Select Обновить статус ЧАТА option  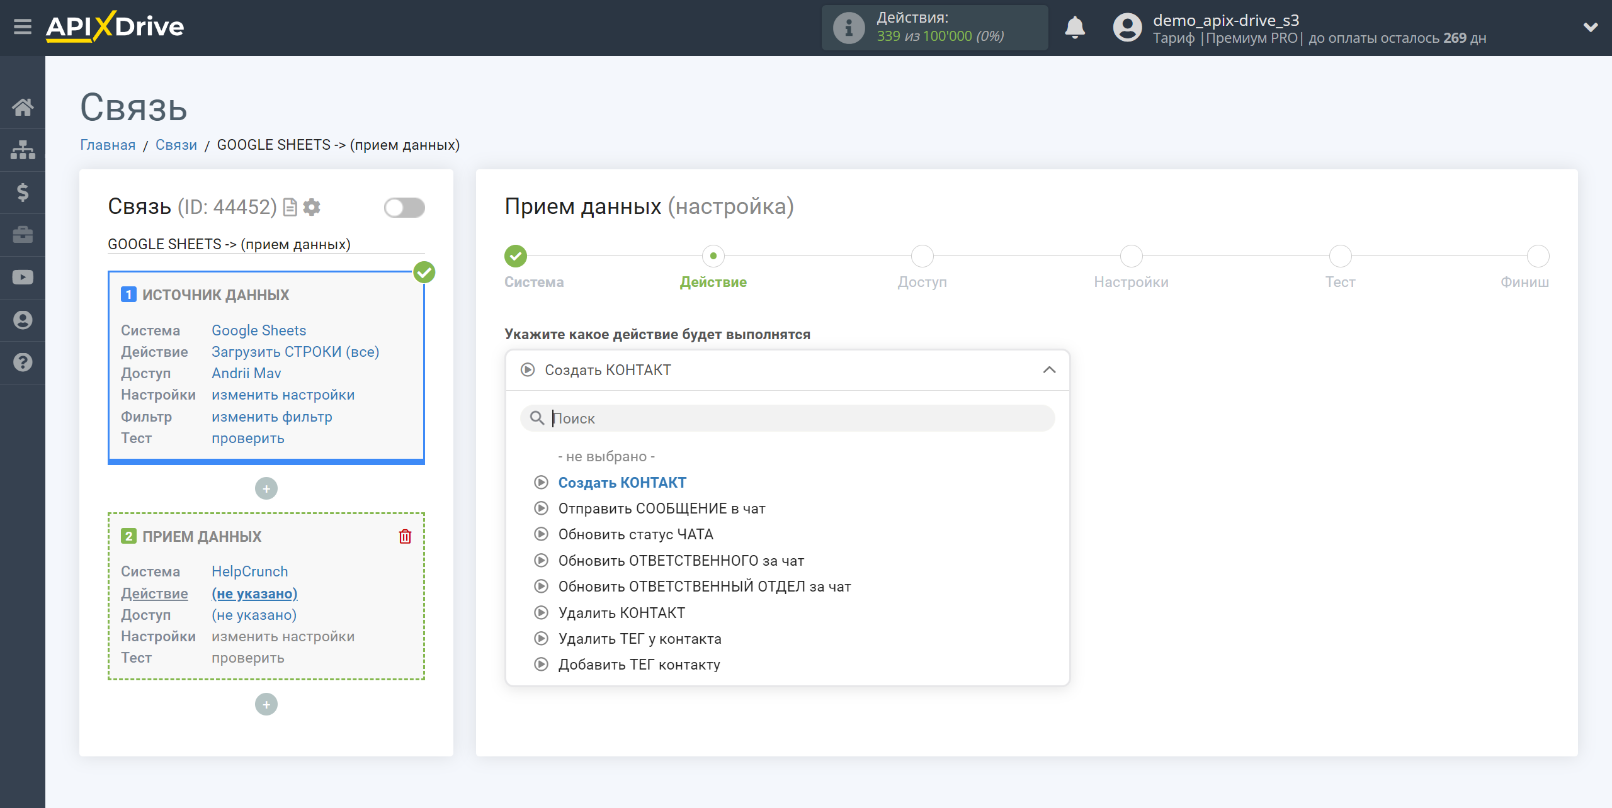coord(636,534)
